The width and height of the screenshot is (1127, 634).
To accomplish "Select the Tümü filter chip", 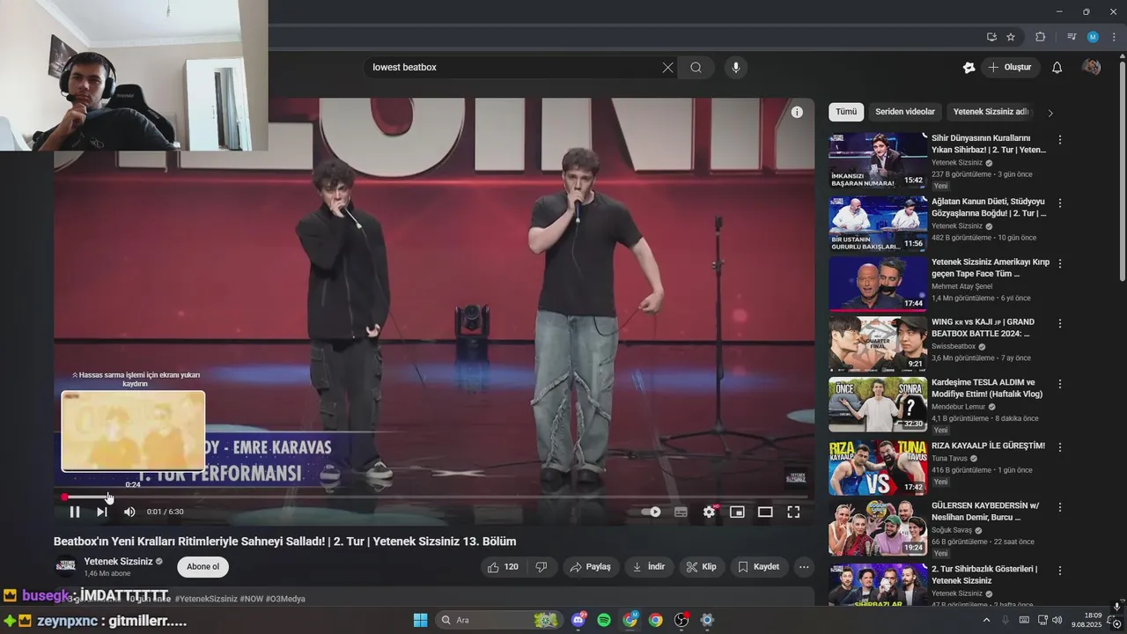I will click(846, 112).
